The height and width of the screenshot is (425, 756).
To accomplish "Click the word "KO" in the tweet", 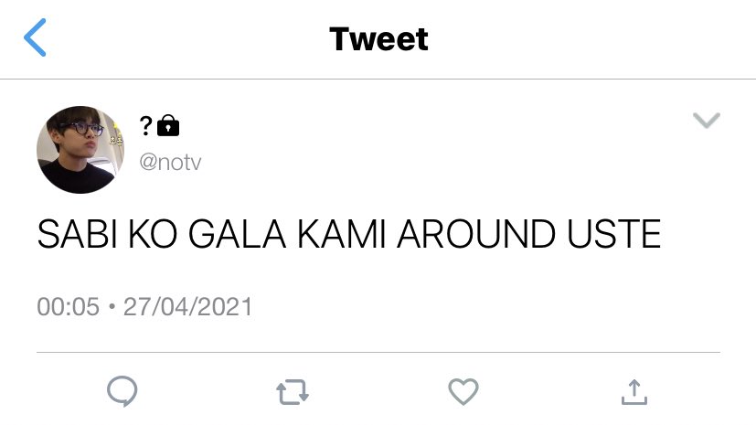I will tap(153, 234).
